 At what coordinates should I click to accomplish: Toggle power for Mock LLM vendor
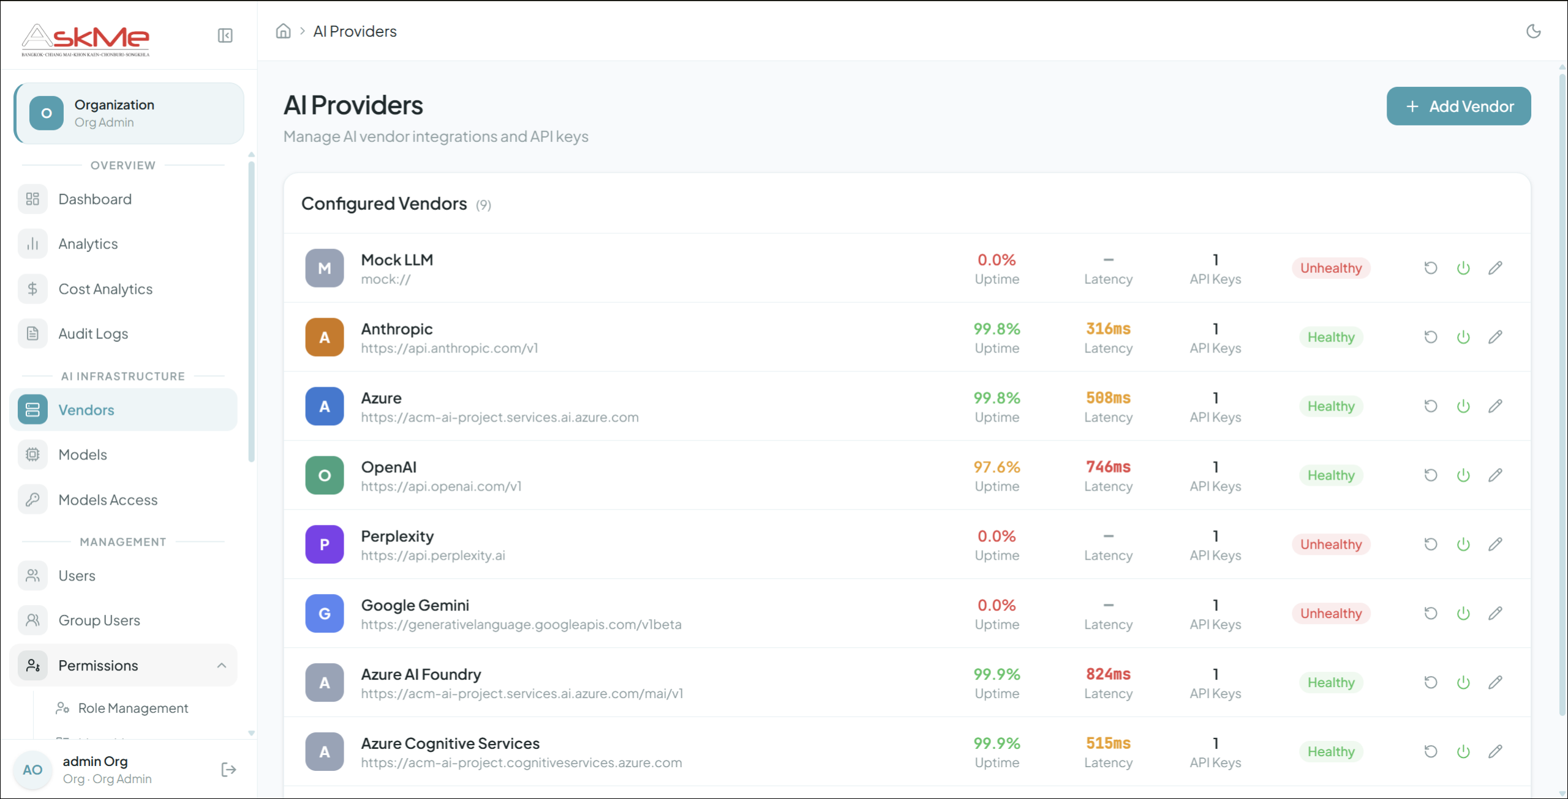(1463, 268)
